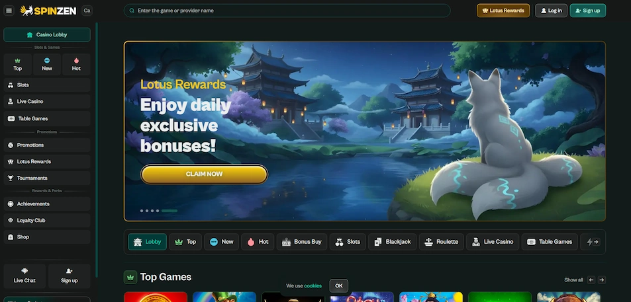Viewport: 631px width, 302px height.
Task: Open Table Games in the sidebar
Action: pyautogui.click(x=47, y=118)
